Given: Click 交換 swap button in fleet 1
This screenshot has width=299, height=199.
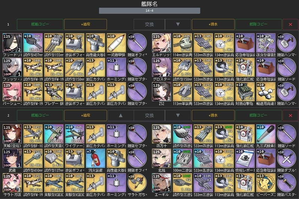Looking at the screenshot, I should pyautogui.click(x=149, y=24).
